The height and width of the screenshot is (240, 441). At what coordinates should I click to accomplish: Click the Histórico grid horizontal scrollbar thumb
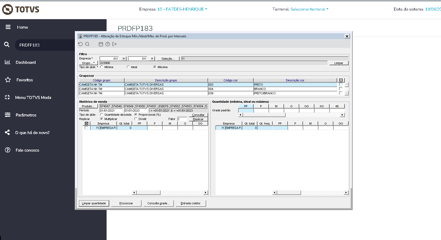click(148, 192)
